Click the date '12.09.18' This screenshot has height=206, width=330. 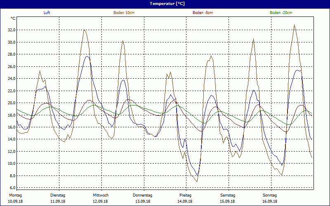(100, 201)
